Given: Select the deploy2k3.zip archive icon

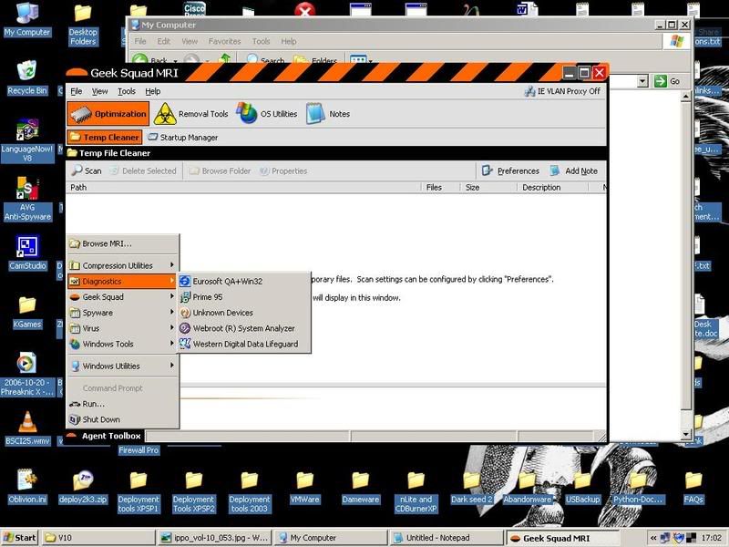Looking at the screenshot, I should click(x=83, y=487).
